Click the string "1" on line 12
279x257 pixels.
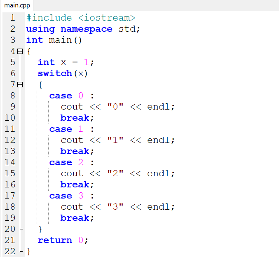tap(115, 140)
